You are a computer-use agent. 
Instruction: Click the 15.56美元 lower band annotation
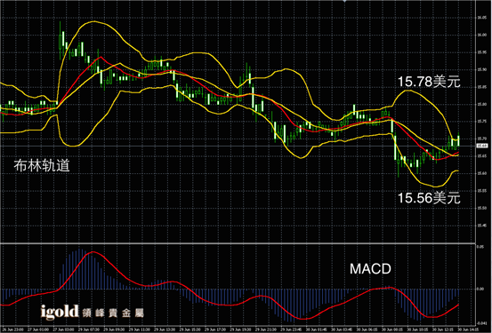point(429,198)
